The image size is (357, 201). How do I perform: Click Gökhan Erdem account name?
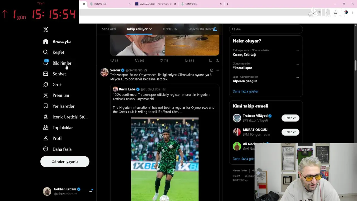[65, 189]
